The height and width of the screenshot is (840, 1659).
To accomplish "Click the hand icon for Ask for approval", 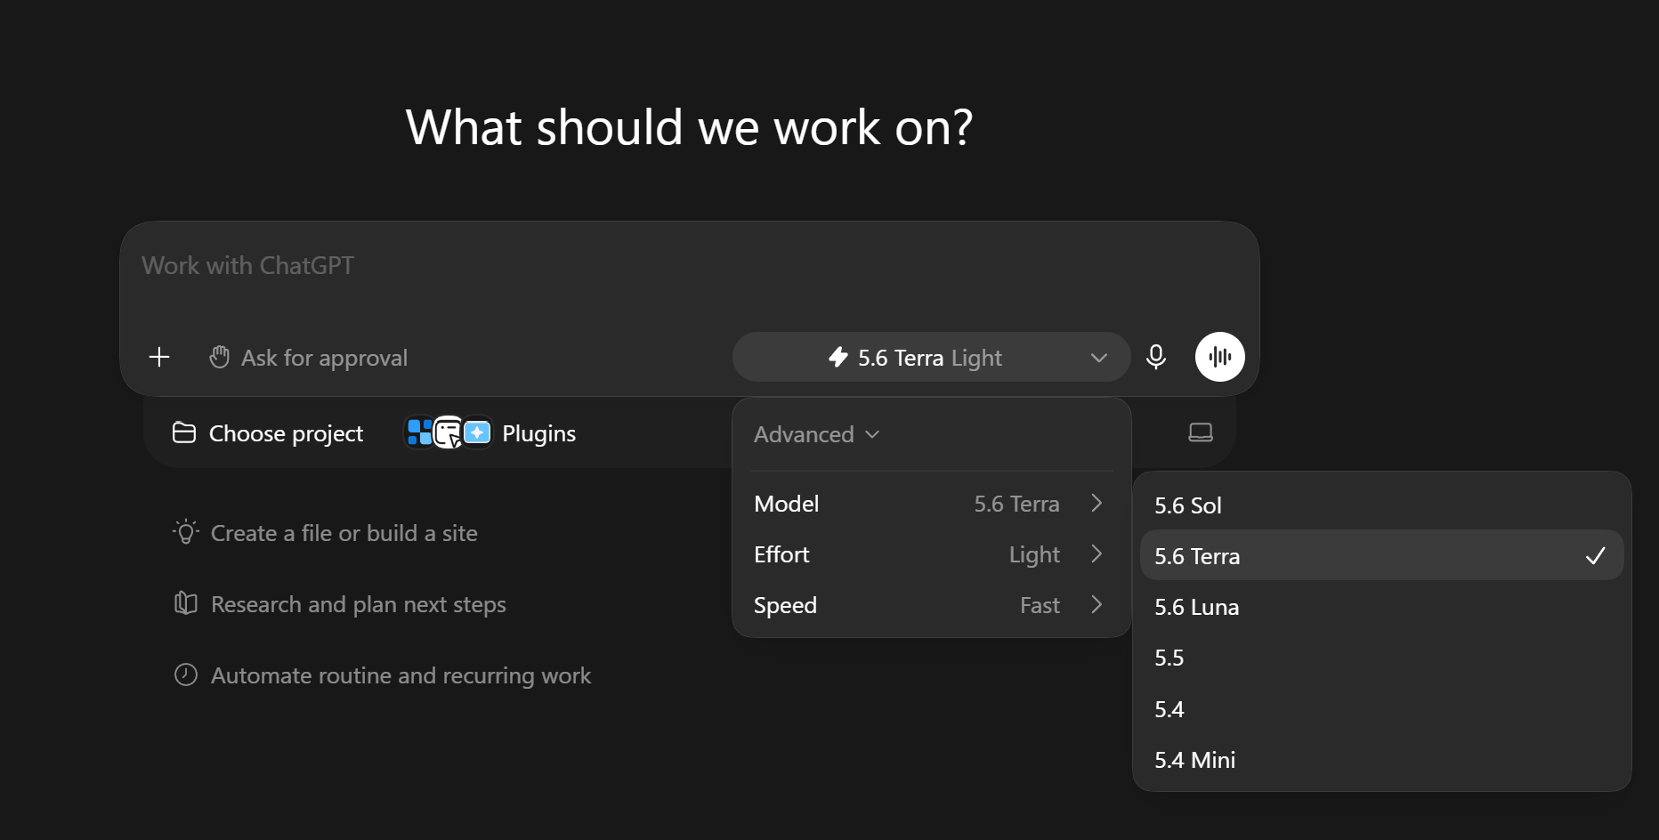I will click(219, 357).
